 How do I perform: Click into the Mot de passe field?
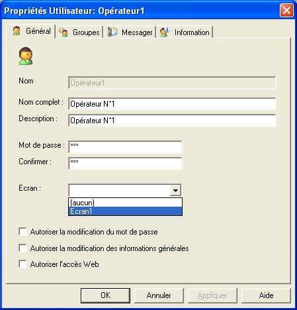click(x=125, y=147)
